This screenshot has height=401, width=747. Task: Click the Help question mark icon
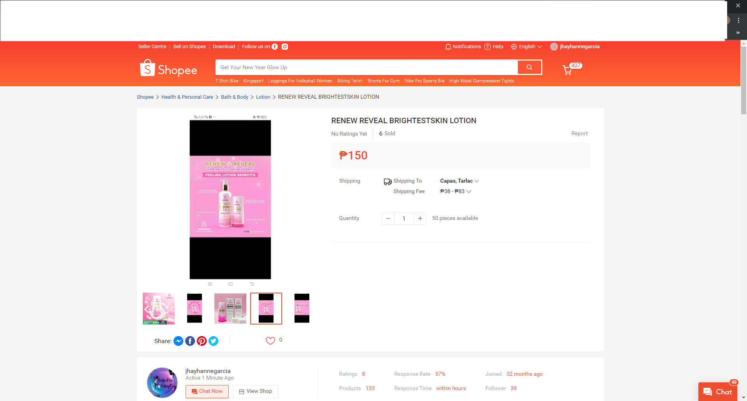[x=487, y=47]
